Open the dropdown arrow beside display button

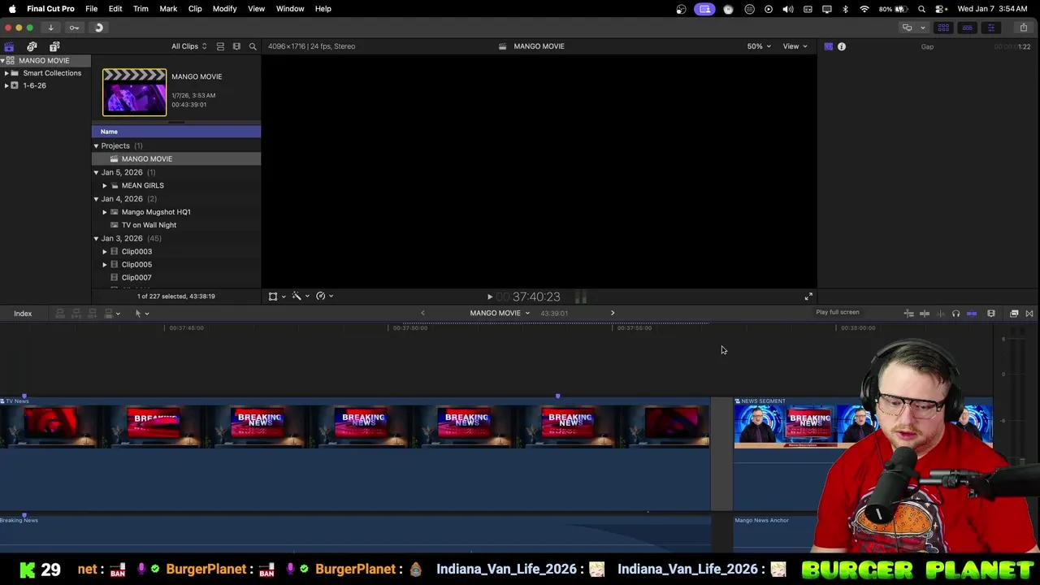click(x=922, y=28)
